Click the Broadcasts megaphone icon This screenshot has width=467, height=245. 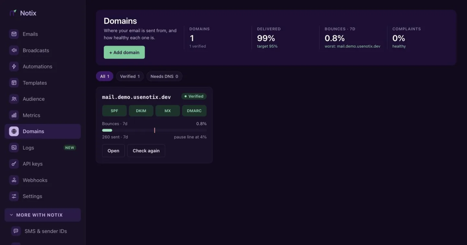click(14, 50)
